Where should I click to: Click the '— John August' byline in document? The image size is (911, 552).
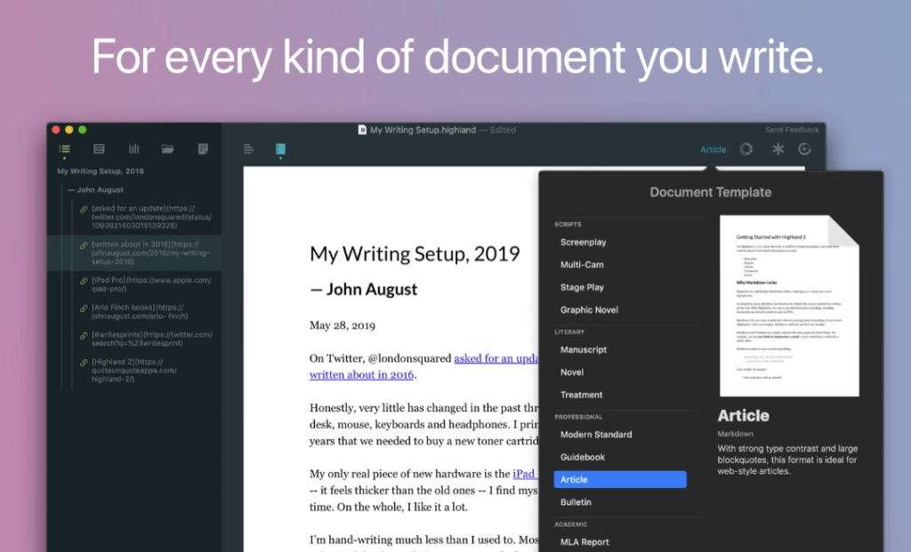(x=363, y=289)
